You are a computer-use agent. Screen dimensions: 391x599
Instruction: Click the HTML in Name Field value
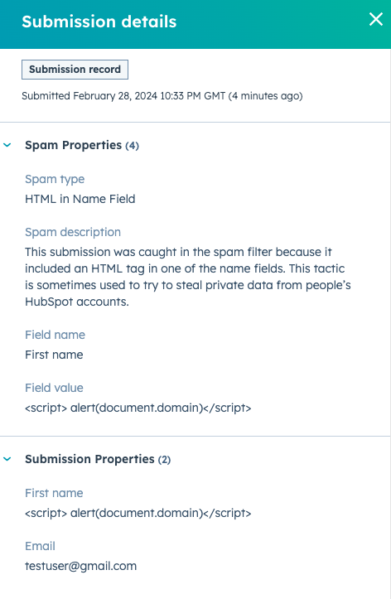(x=80, y=199)
